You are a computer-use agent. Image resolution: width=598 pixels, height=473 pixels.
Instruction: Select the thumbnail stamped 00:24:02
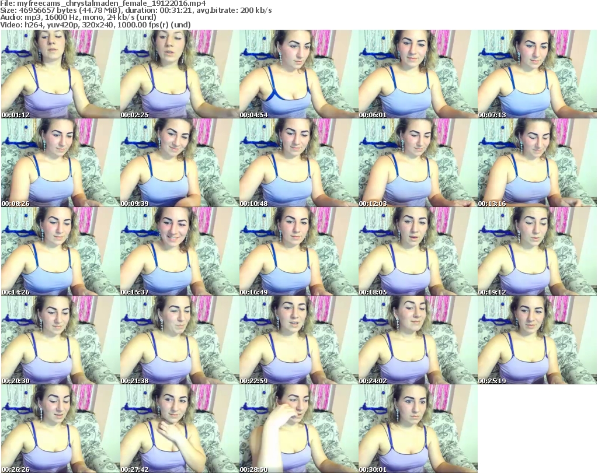coord(418,340)
